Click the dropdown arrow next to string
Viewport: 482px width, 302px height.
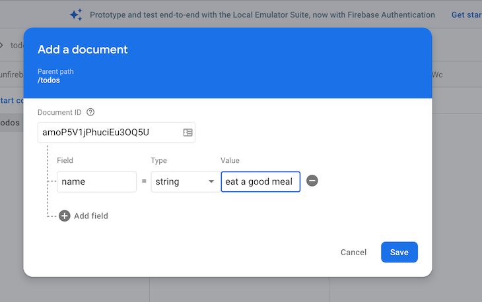click(x=211, y=181)
